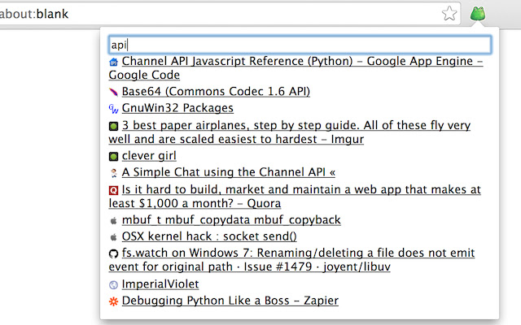This screenshot has width=521, height=325.
Task: Bookmark this page with the star icon
Action: click(x=449, y=14)
